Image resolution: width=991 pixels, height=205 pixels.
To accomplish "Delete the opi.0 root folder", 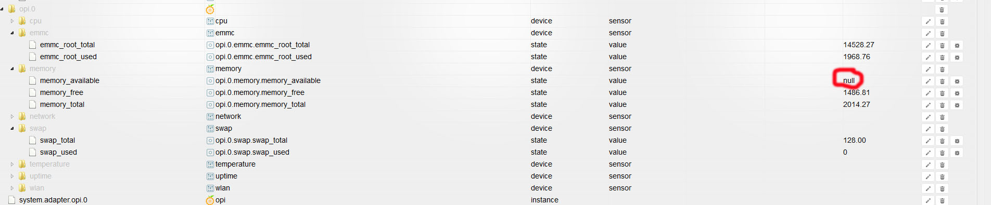I will [942, 10].
